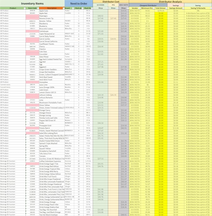Open the BEN E KEITH Price filter dropdown
Viewport: 212px width, 216px height.
[x=128, y=8]
